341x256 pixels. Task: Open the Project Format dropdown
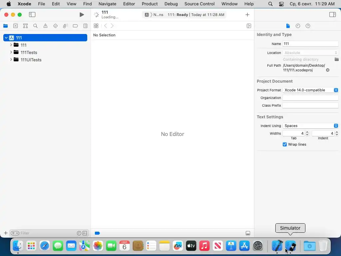310,90
